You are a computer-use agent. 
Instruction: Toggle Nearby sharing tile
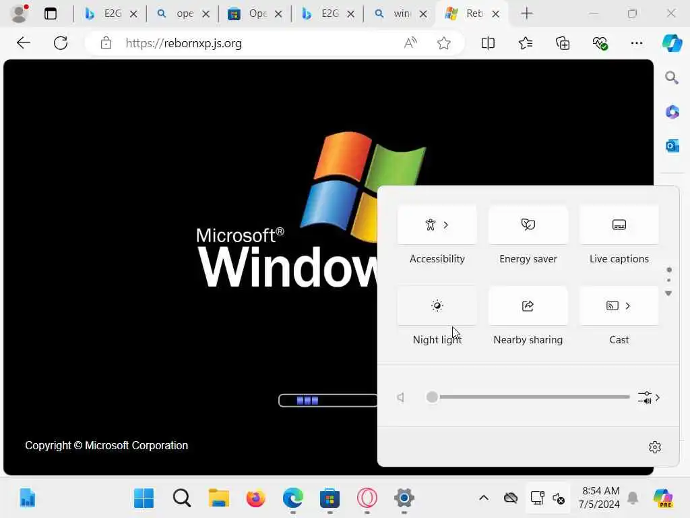528,306
